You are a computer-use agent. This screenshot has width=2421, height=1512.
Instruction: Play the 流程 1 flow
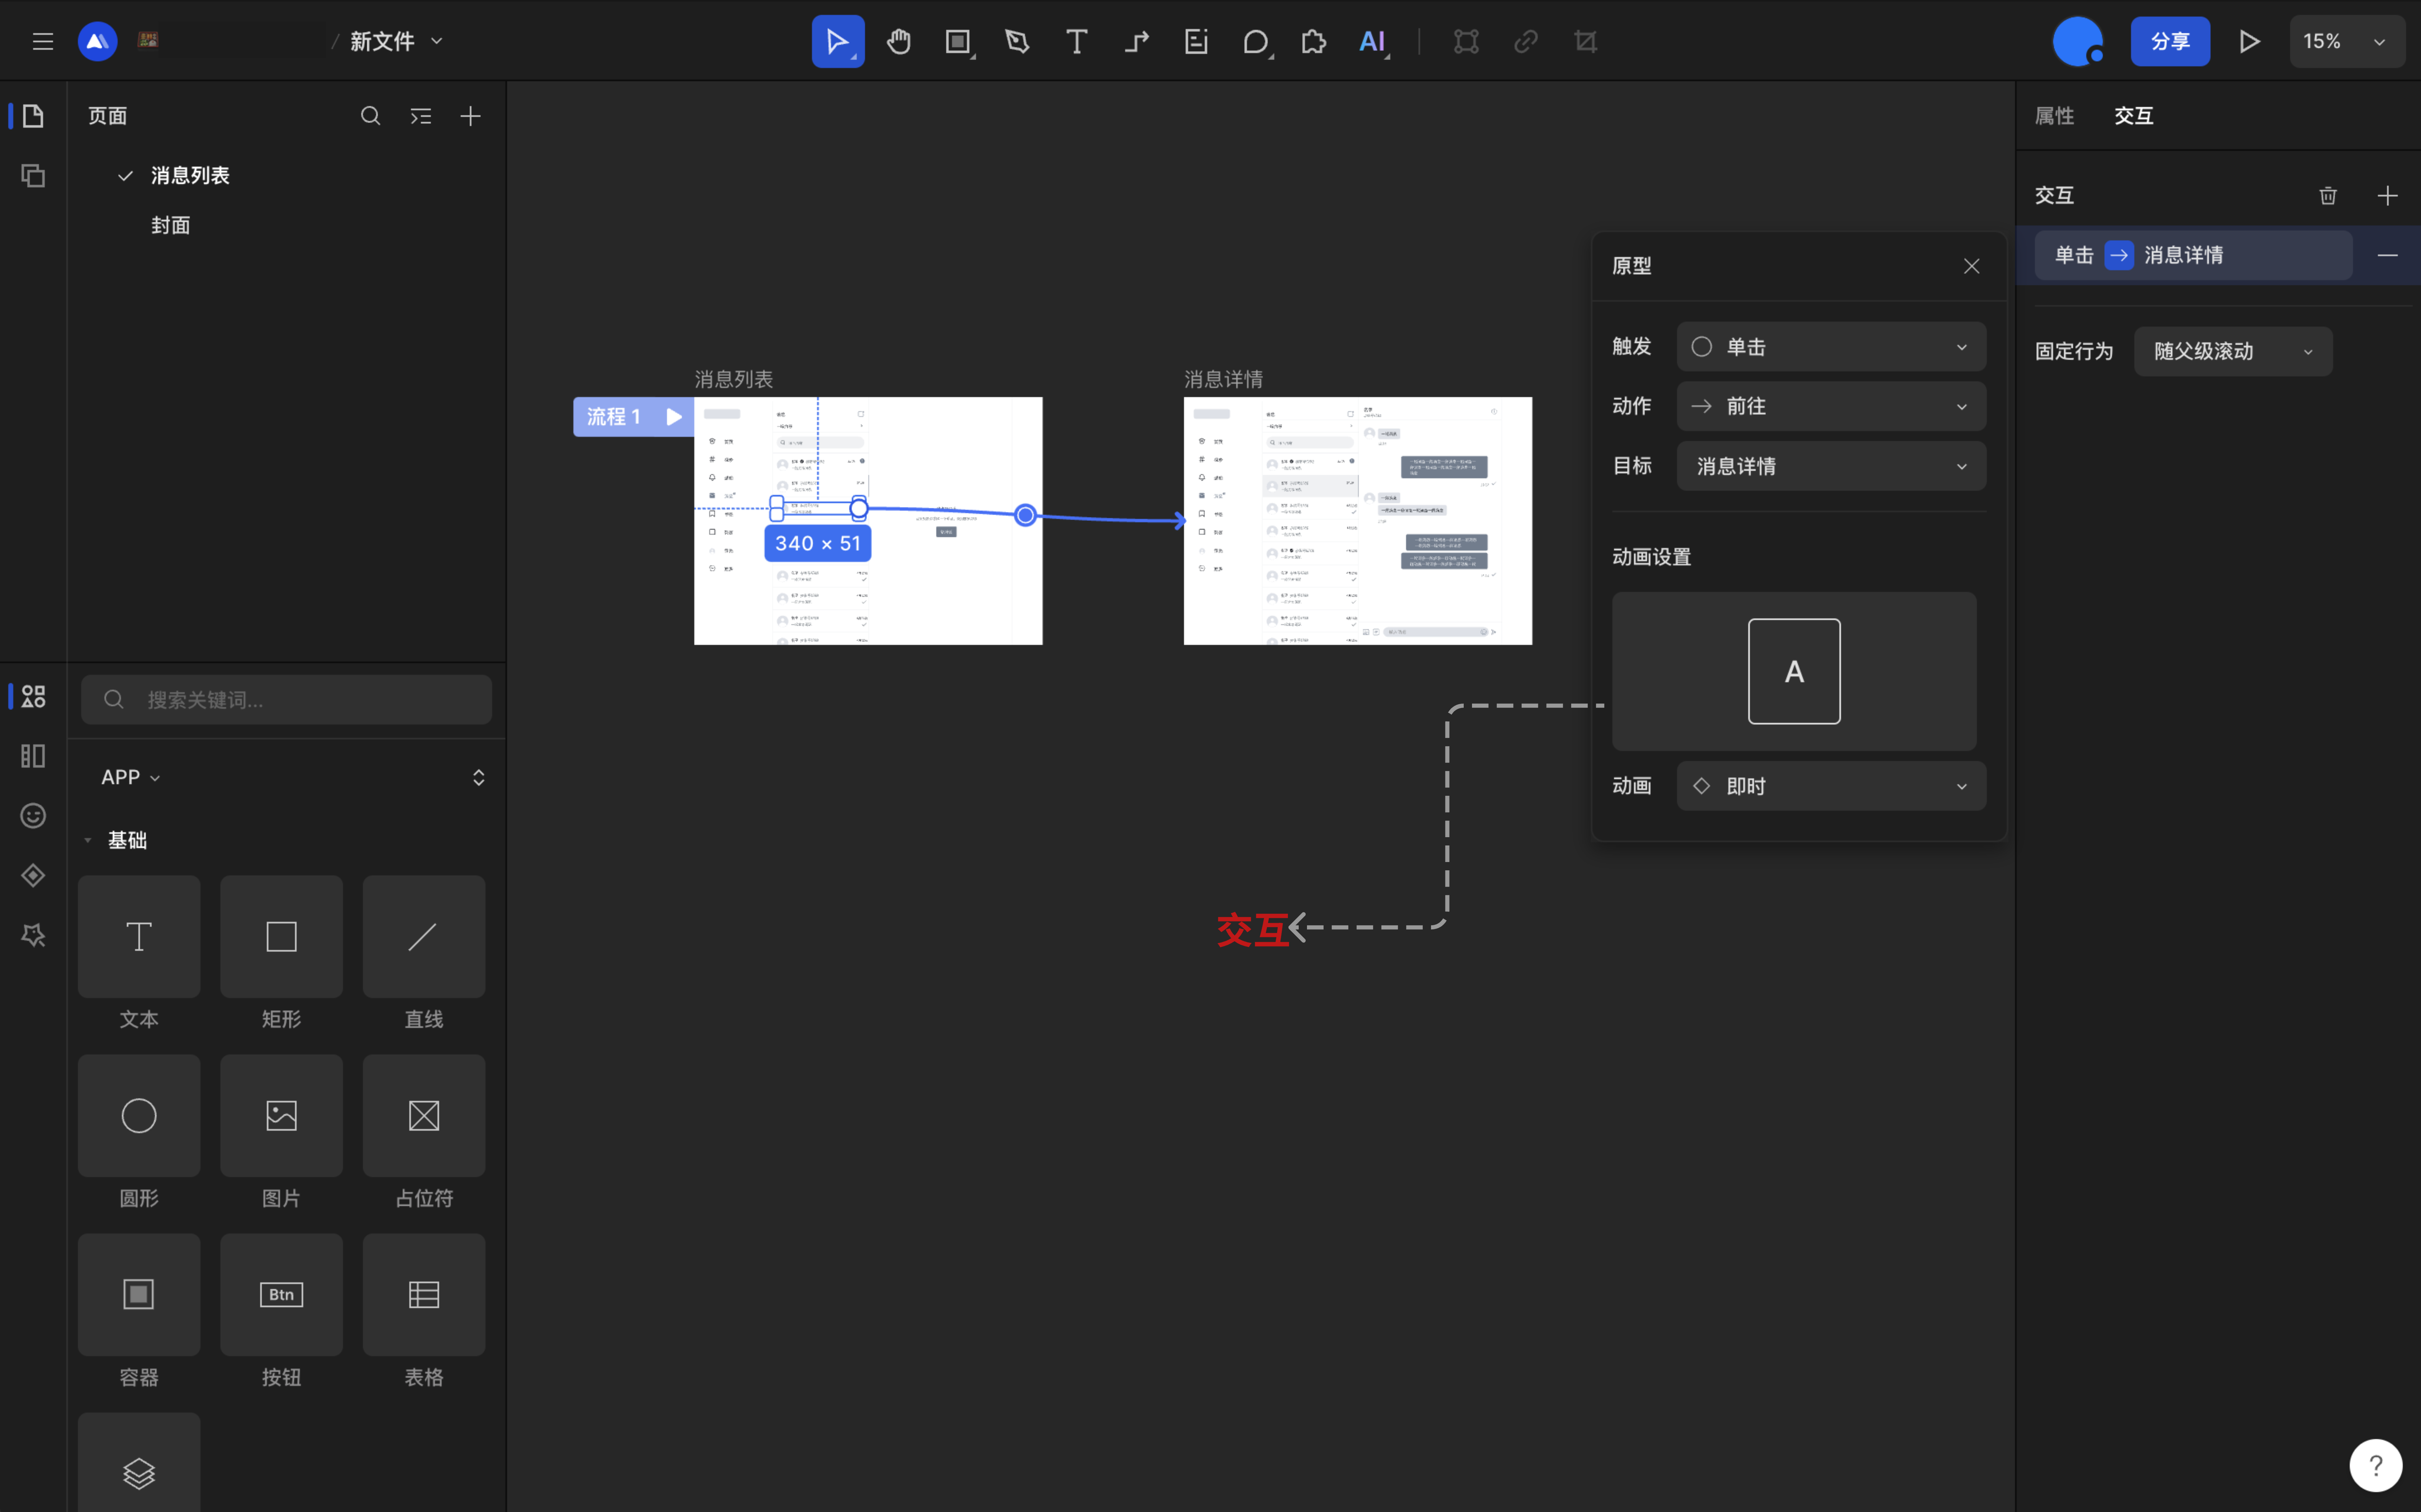[675, 417]
